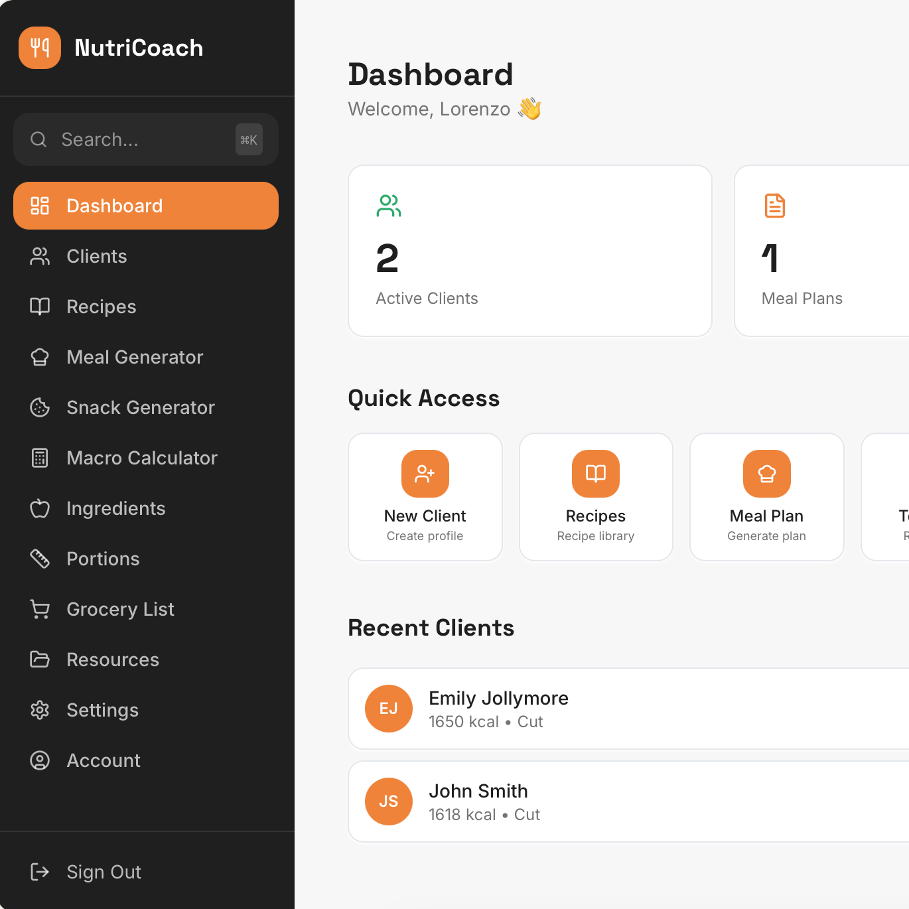Viewport: 909px width, 909px height.
Task: Open the Grocery List cart icon
Action: [x=40, y=609]
